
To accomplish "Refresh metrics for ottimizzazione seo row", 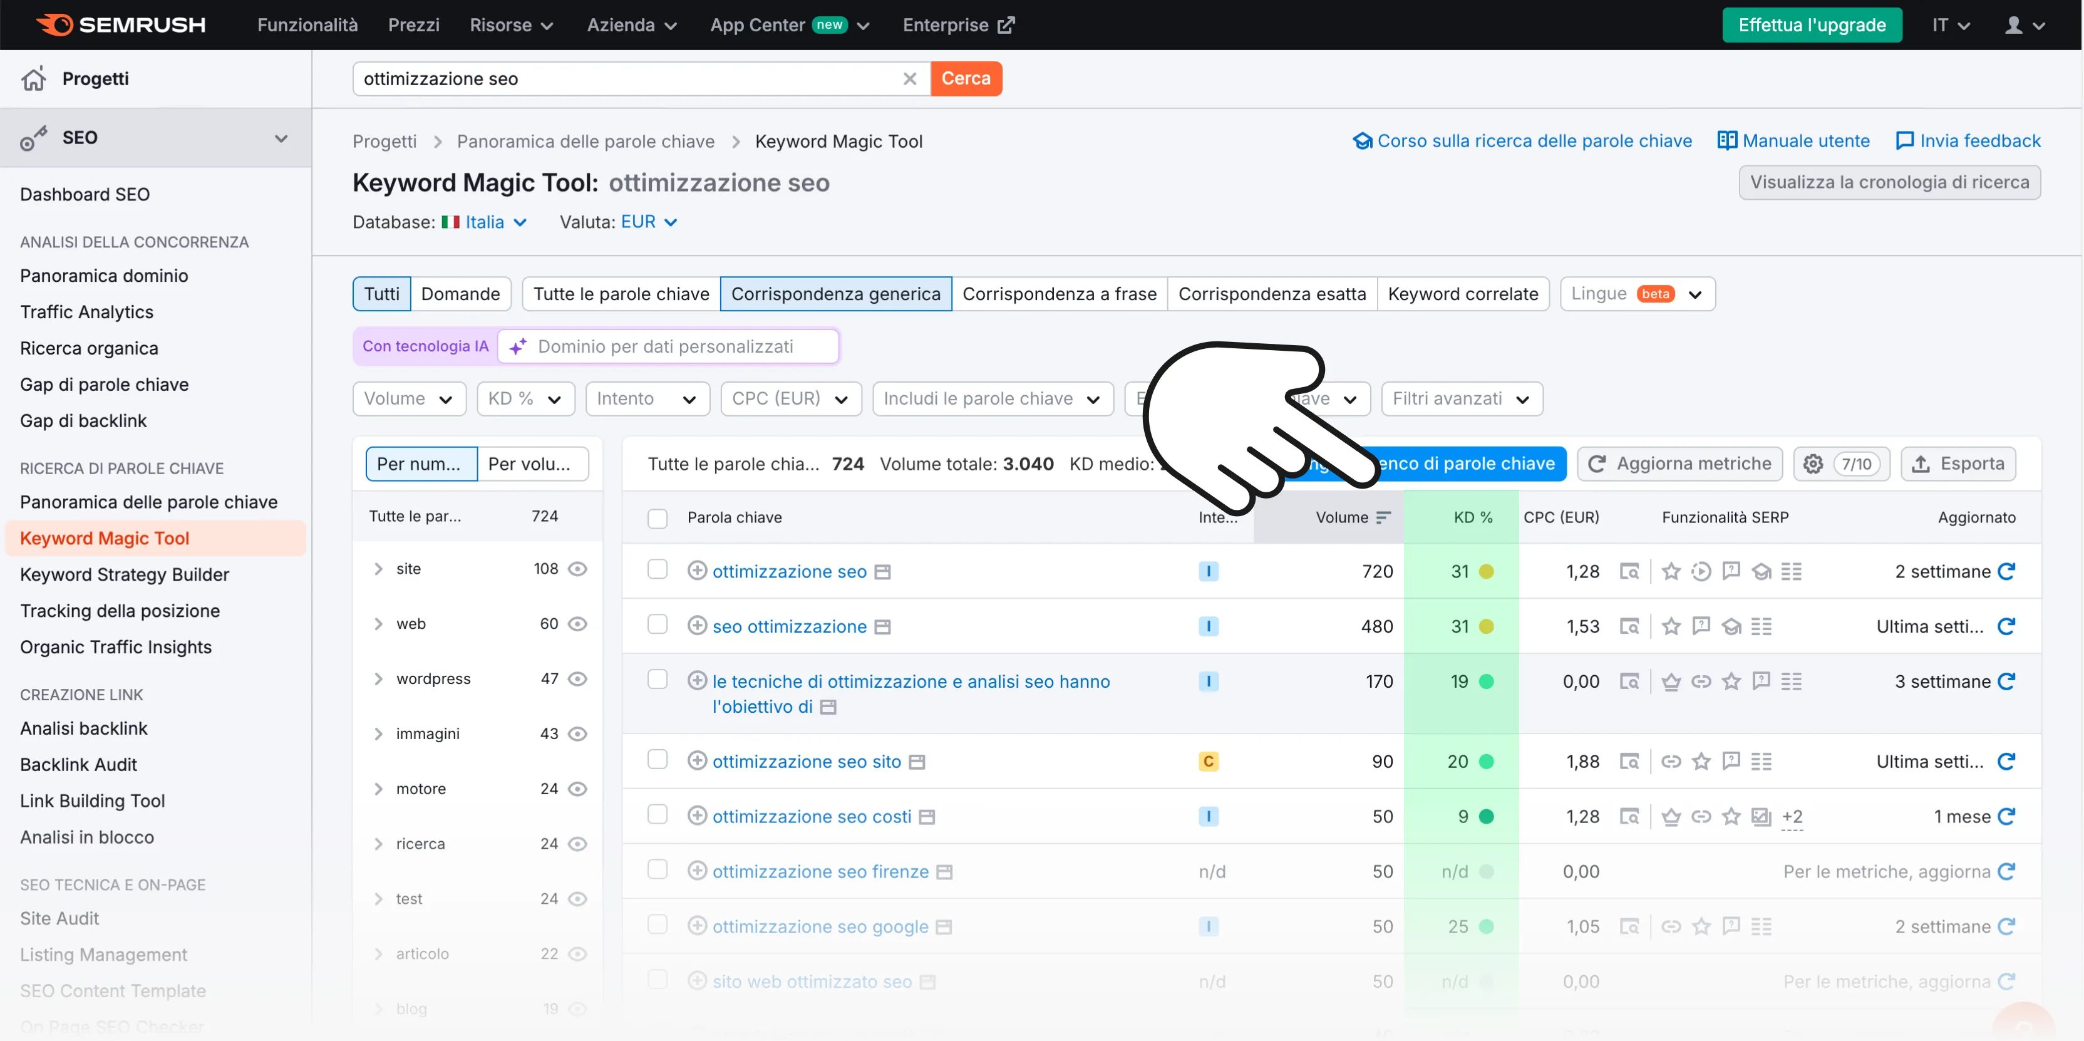I will 2006,571.
